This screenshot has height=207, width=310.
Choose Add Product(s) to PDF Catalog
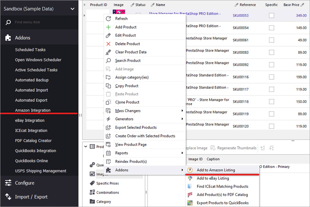click(x=222, y=195)
